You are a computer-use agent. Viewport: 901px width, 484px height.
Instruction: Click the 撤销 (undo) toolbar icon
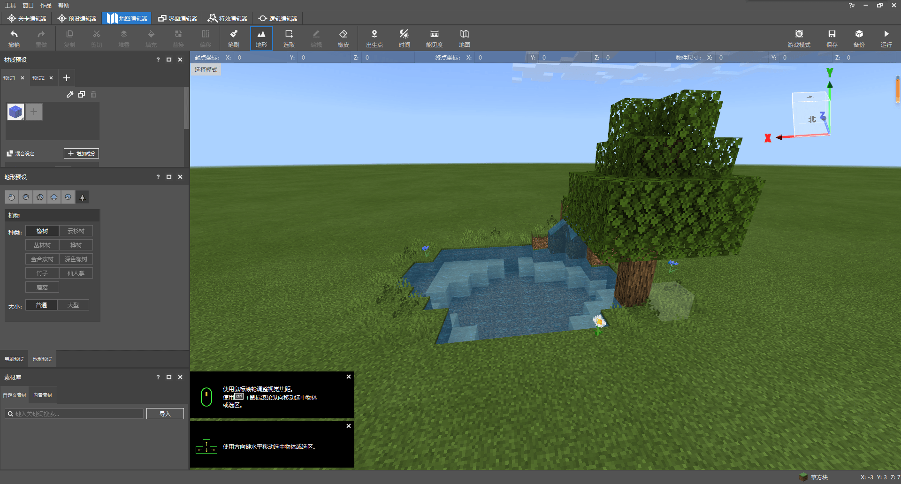pyautogui.click(x=14, y=38)
